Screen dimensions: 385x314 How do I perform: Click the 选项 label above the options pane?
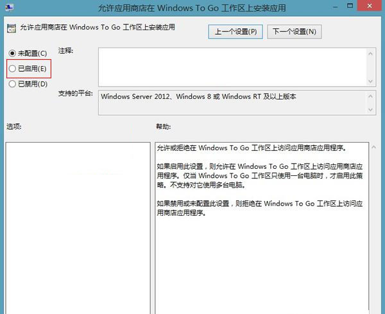coord(14,126)
